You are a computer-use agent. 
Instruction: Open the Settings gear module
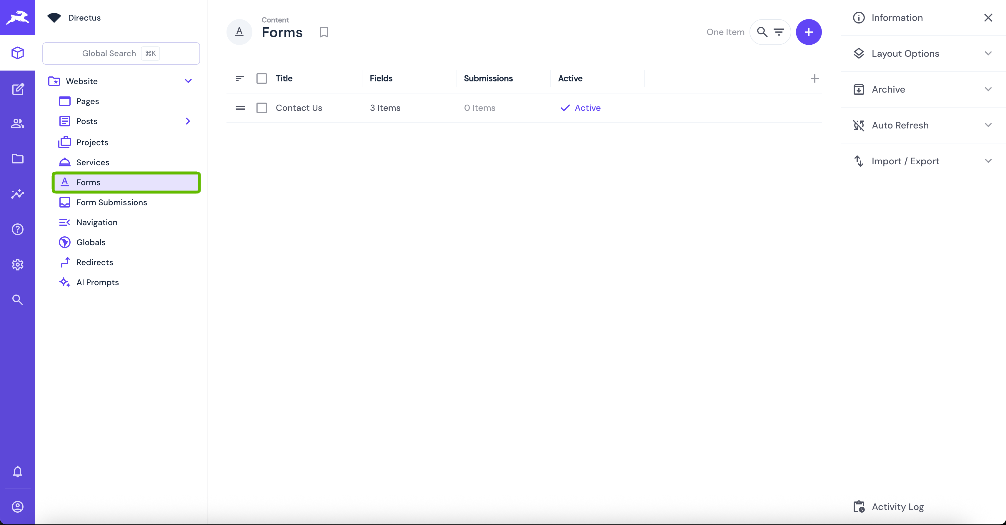[x=18, y=265]
